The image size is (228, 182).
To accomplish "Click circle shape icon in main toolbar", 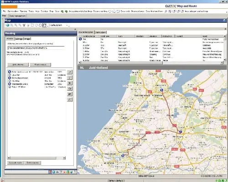I will click(110, 11).
